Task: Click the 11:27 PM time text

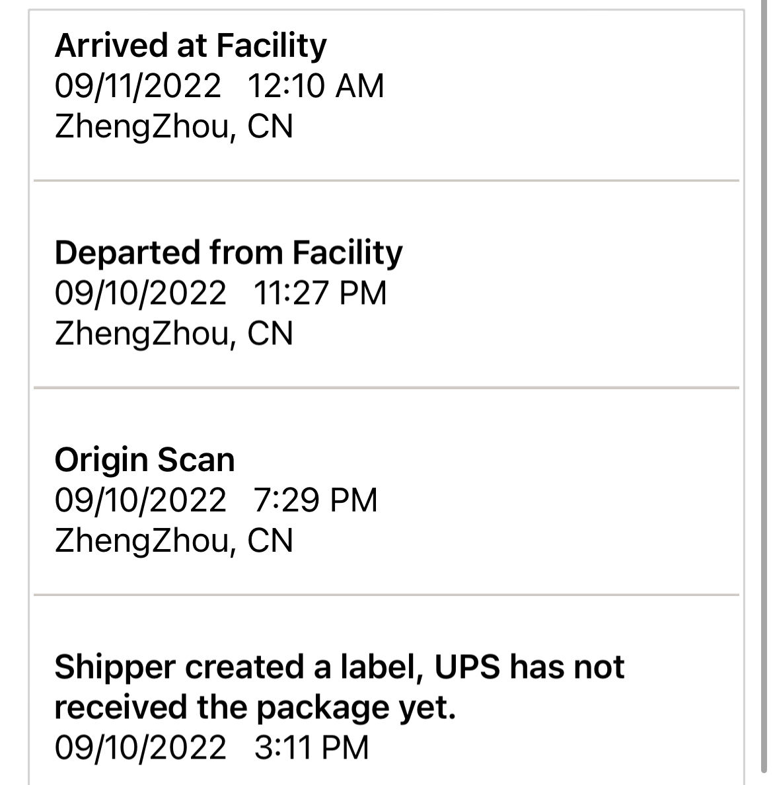Action: pyautogui.click(x=320, y=293)
